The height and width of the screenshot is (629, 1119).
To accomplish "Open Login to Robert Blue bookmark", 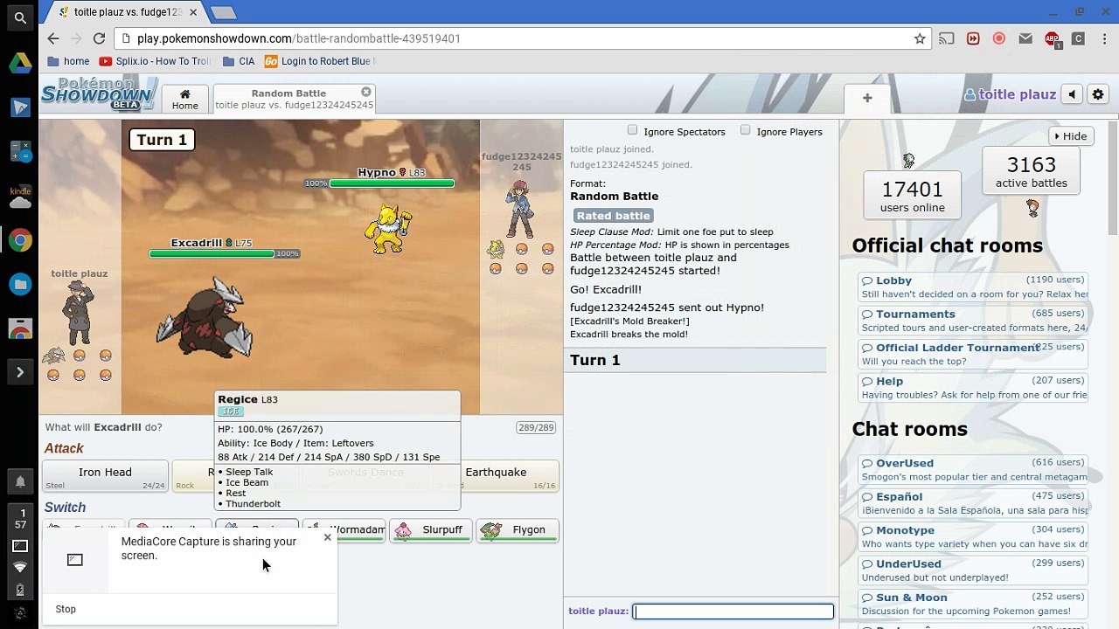I will 320,61.
